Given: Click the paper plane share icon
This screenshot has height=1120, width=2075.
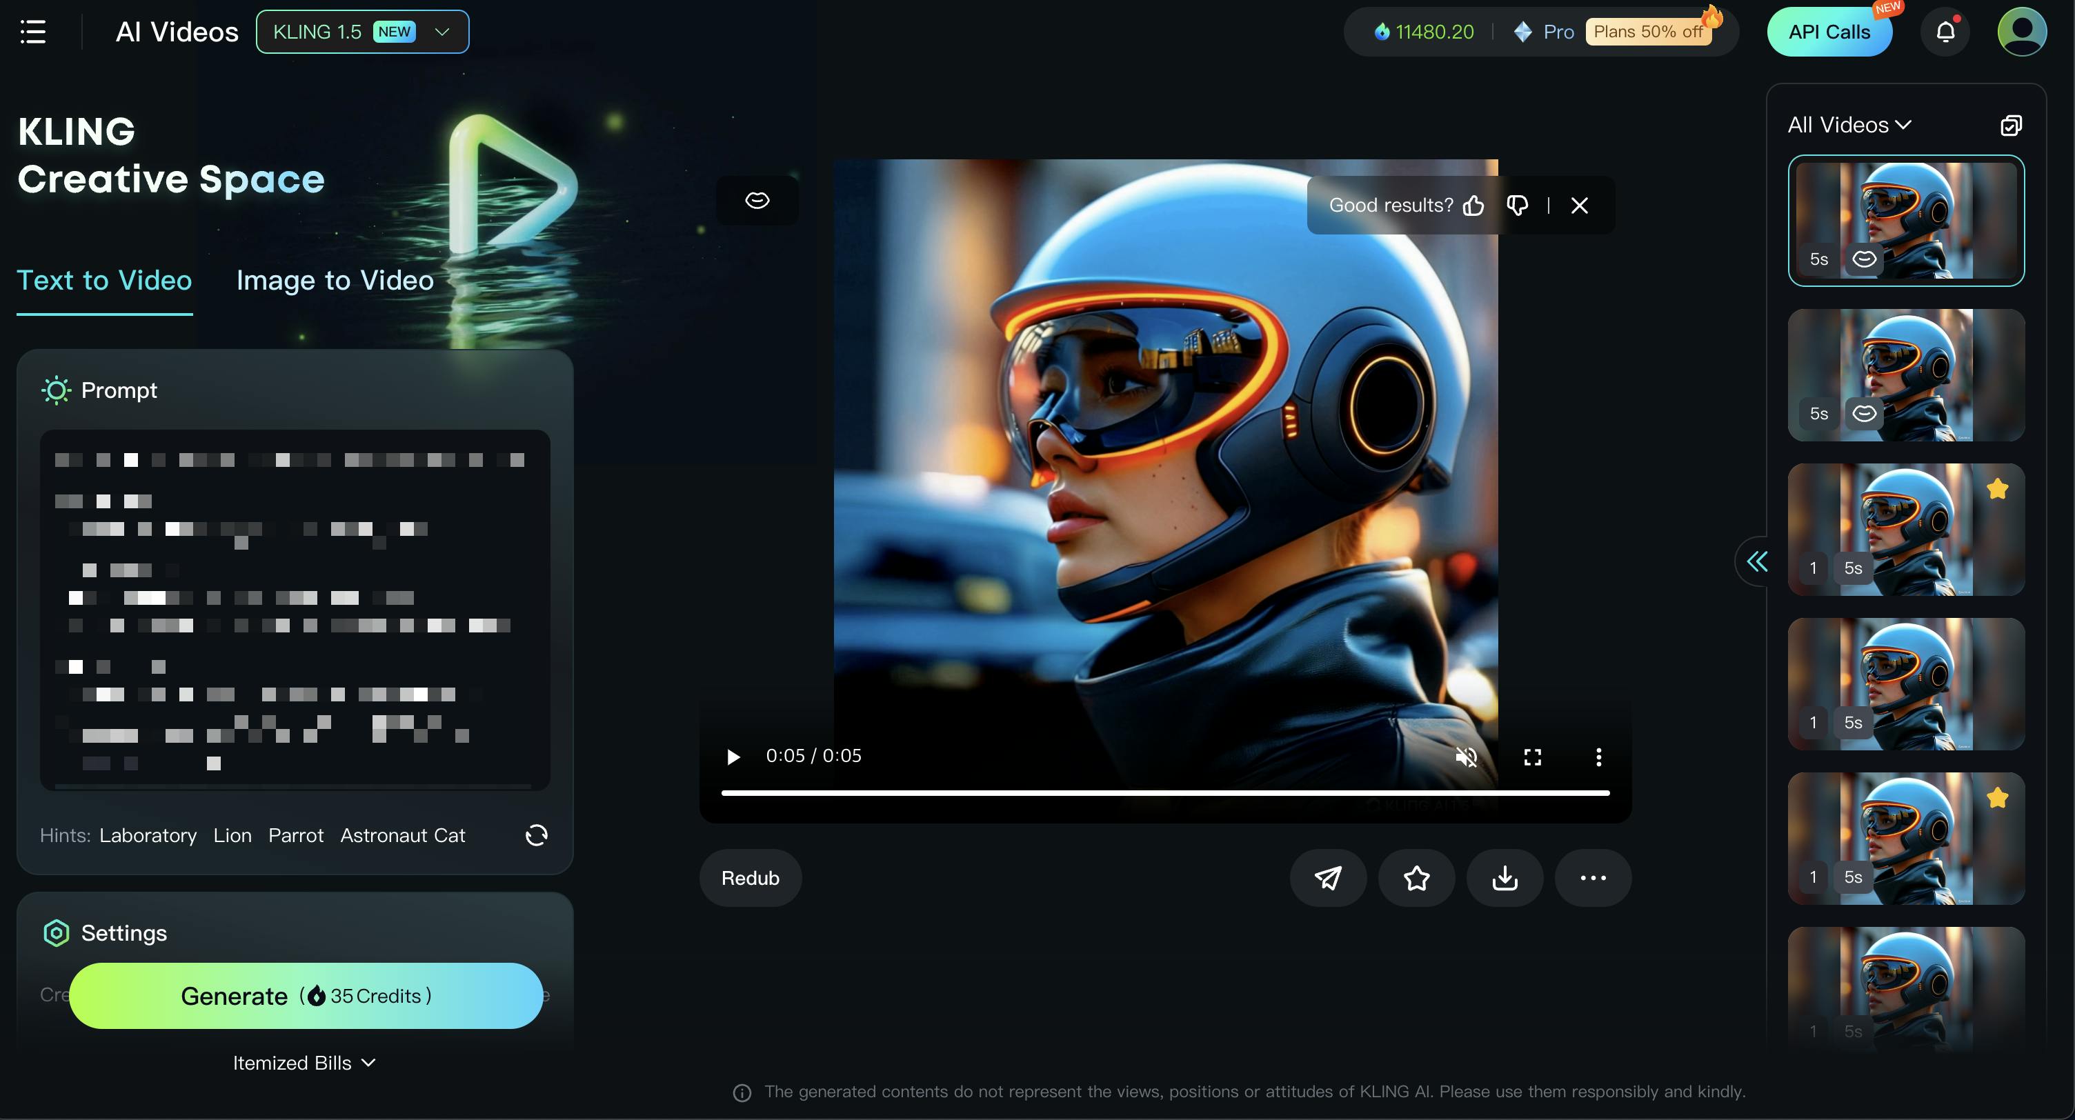Looking at the screenshot, I should [x=1327, y=878].
